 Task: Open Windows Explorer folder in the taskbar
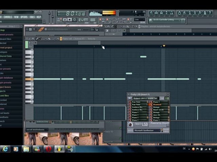(x=26, y=149)
